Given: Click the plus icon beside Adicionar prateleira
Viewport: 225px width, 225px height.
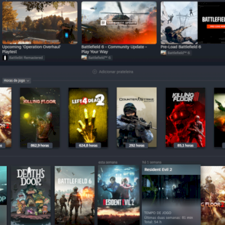Looking at the screenshot, I should [x=94, y=71].
